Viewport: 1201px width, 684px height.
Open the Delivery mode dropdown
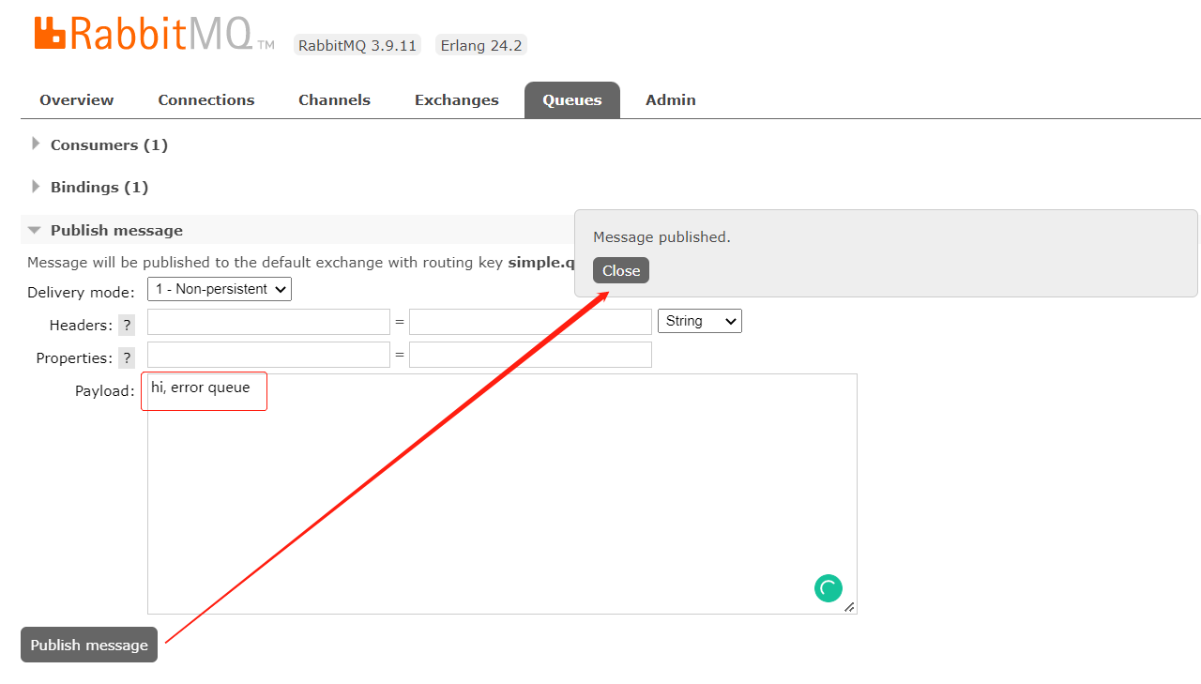(220, 289)
